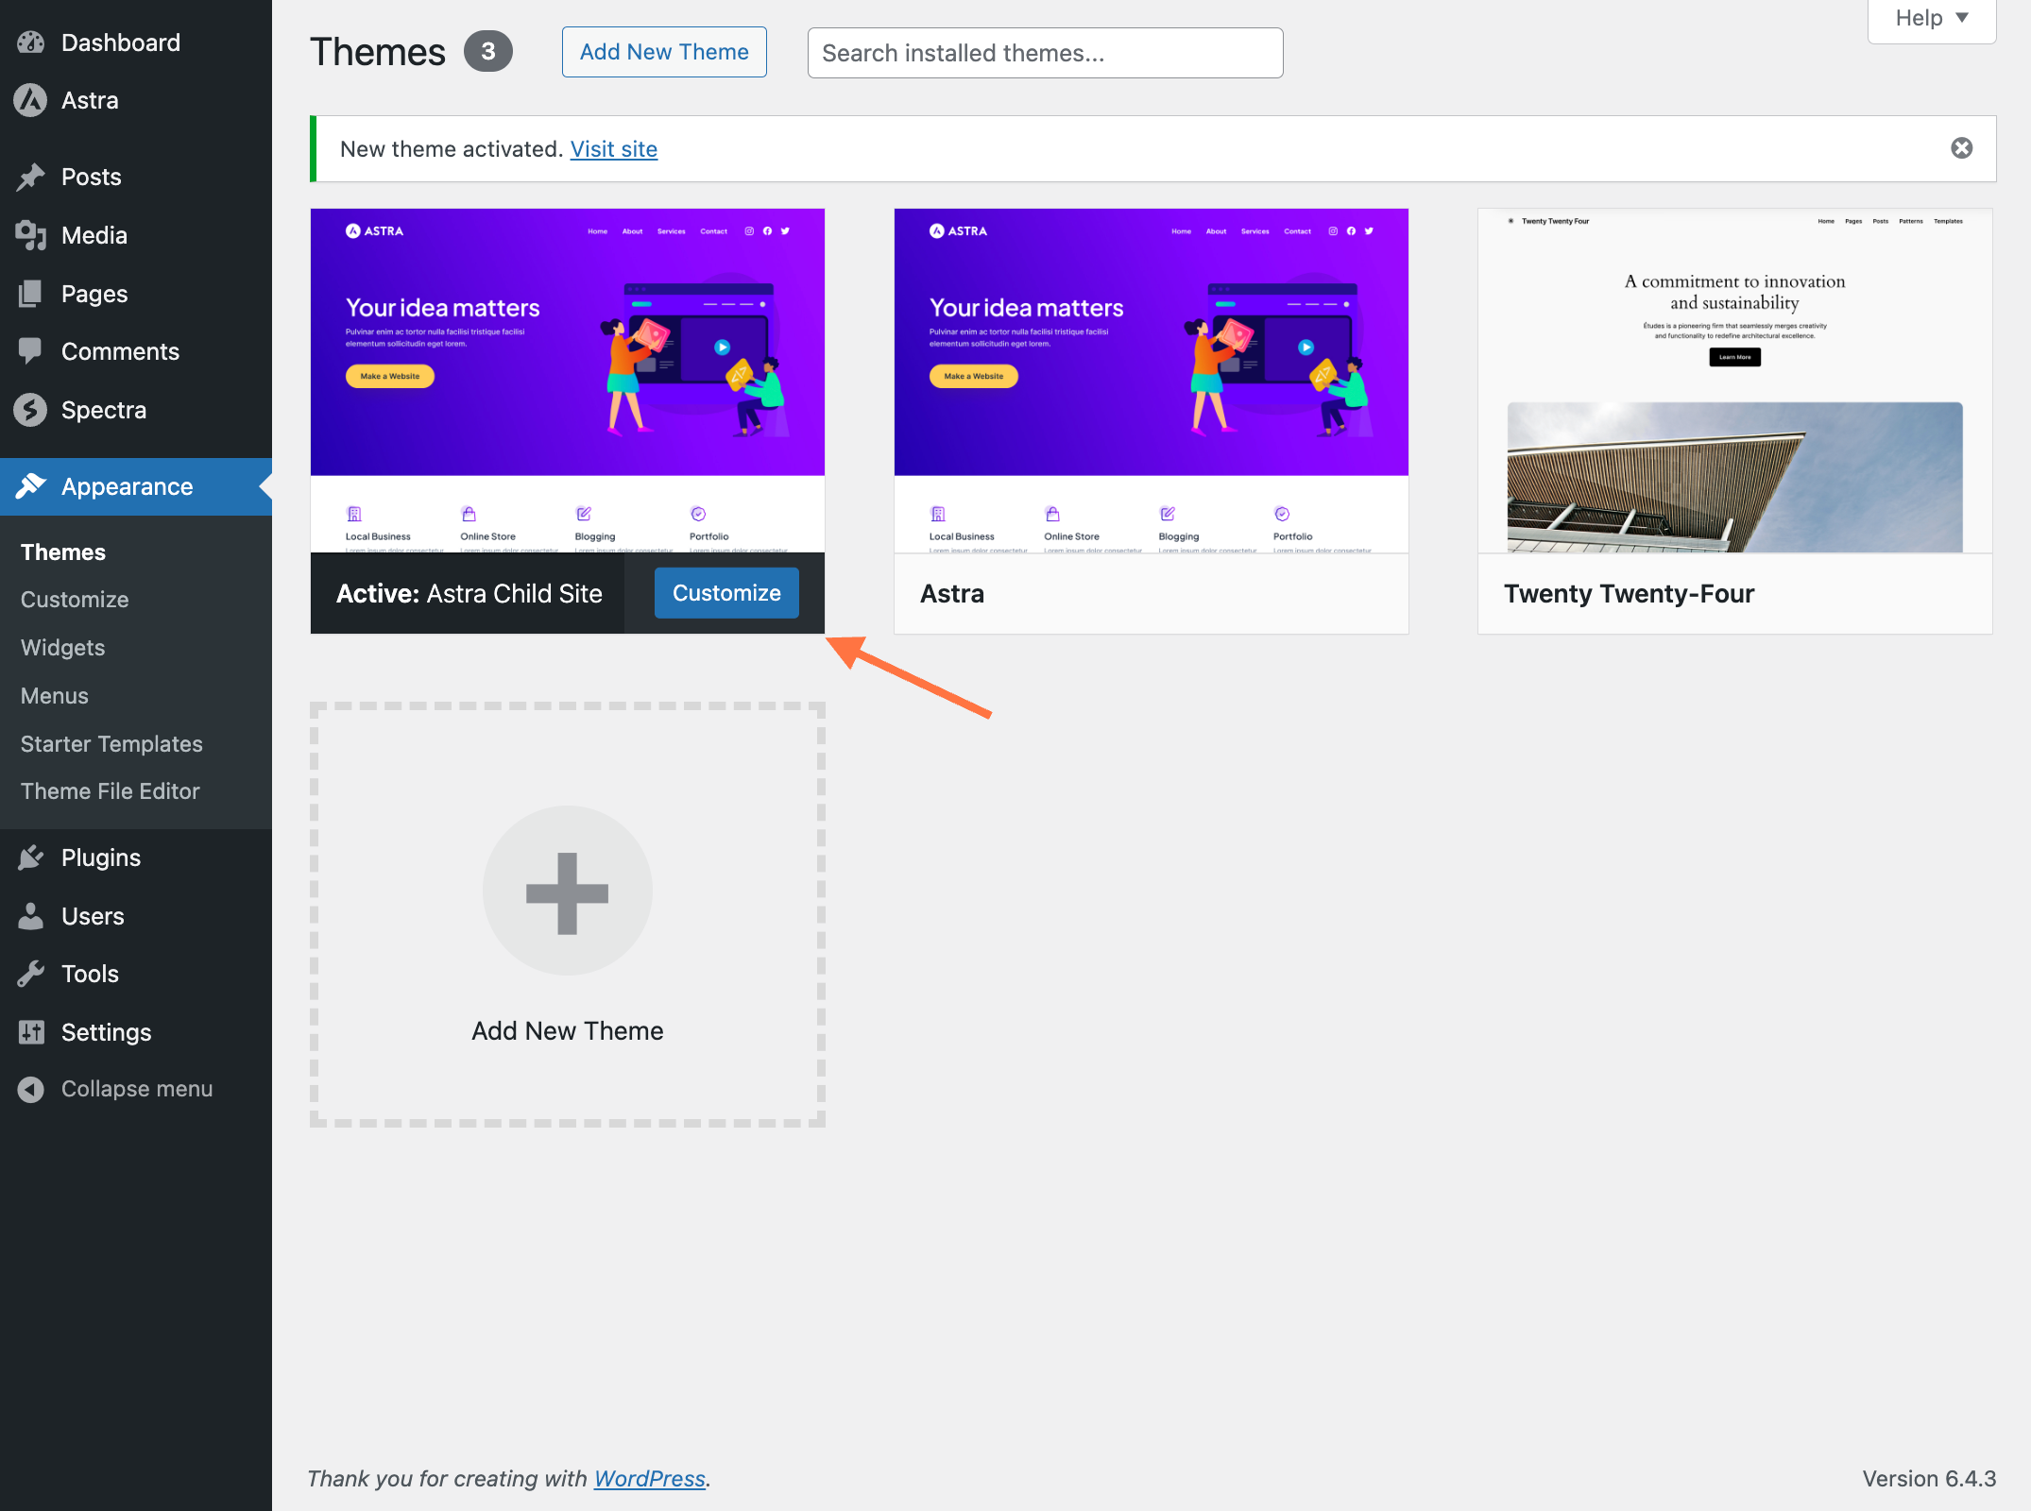Click the Spectra logo icon
This screenshot has width=2031, height=1511.
pyautogui.click(x=30, y=410)
